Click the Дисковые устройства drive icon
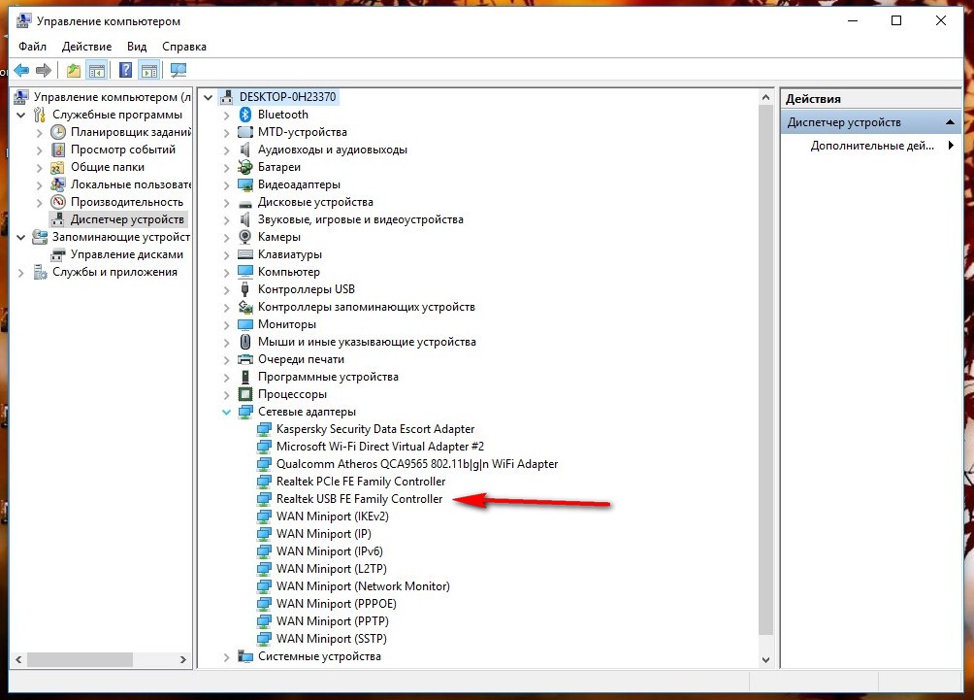 pyautogui.click(x=245, y=203)
